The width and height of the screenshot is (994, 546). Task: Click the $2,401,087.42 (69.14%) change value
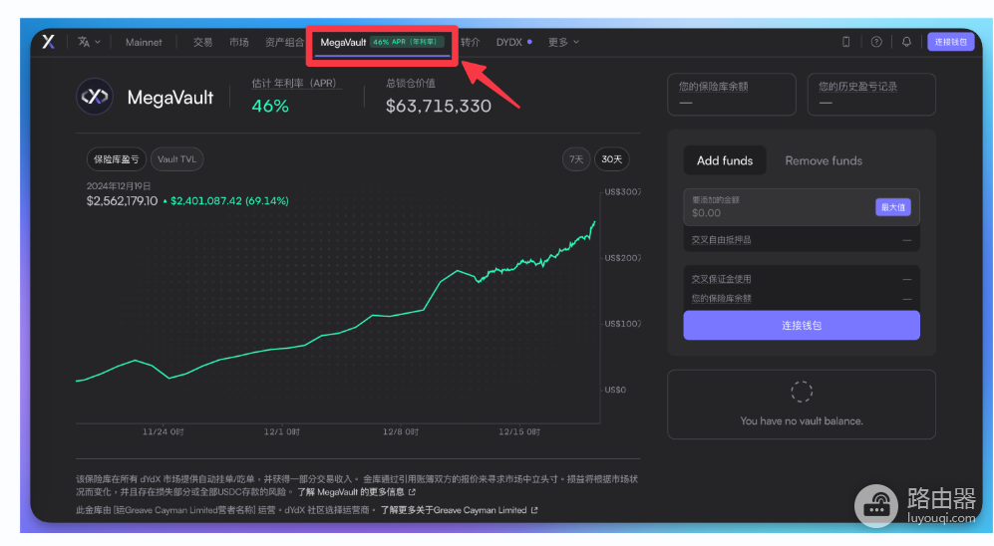(229, 201)
